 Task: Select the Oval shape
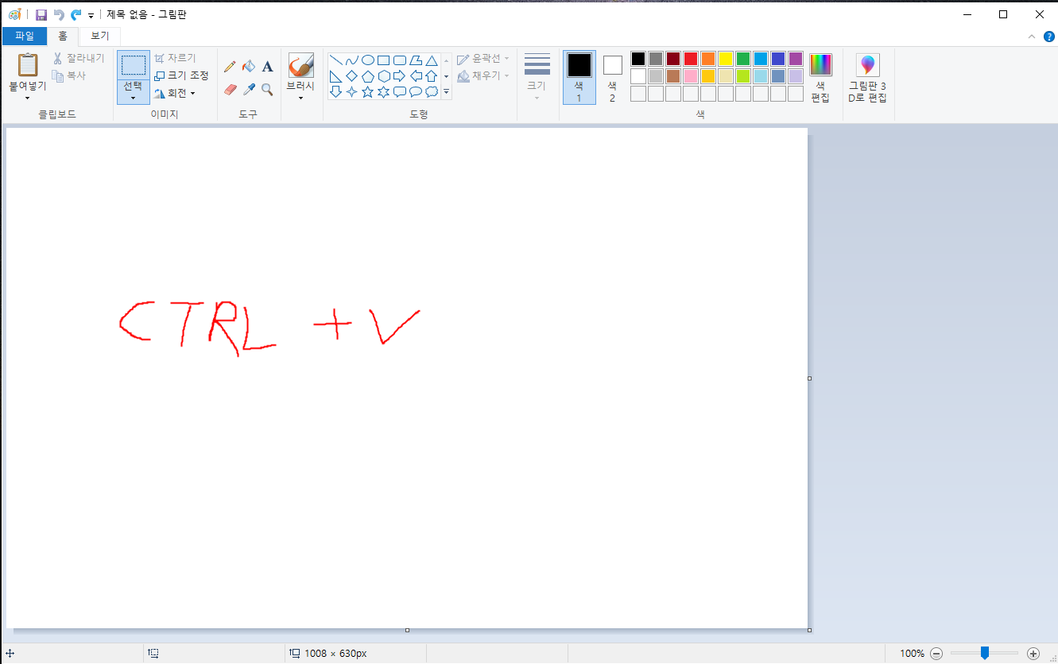(368, 60)
